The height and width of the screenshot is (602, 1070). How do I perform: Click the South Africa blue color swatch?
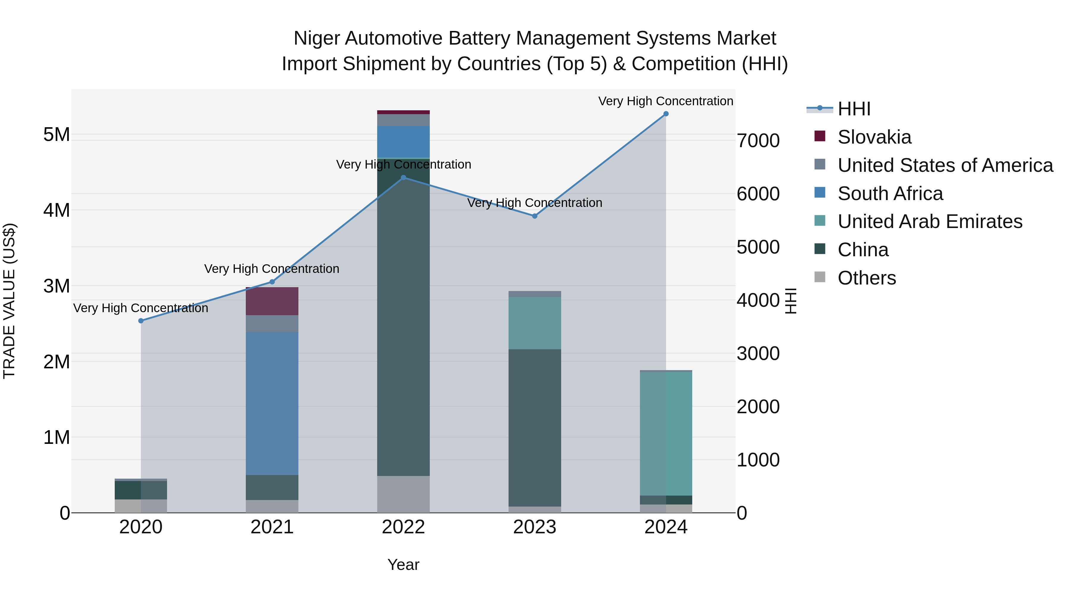[820, 192]
